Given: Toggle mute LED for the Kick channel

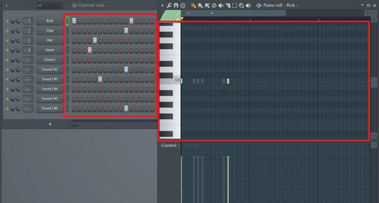Looking at the screenshot, I should click(7, 21).
